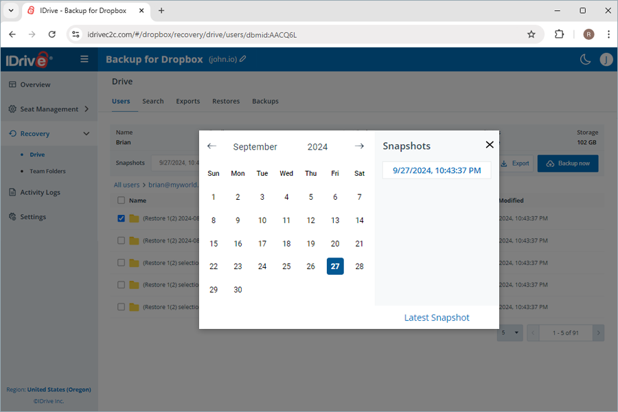Viewport: 618px width, 412px height.
Task: Open the rows-per-page dropdown showing 5
Action: pos(510,332)
